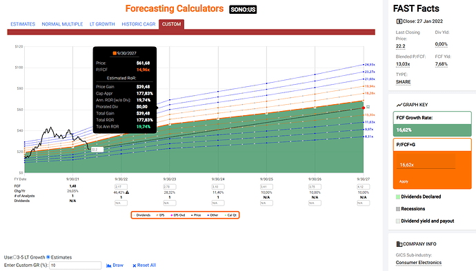The height and width of the screenshot is (271, 476).
Task: Click Apply in the P/FCF=G box
Action: 404,181
